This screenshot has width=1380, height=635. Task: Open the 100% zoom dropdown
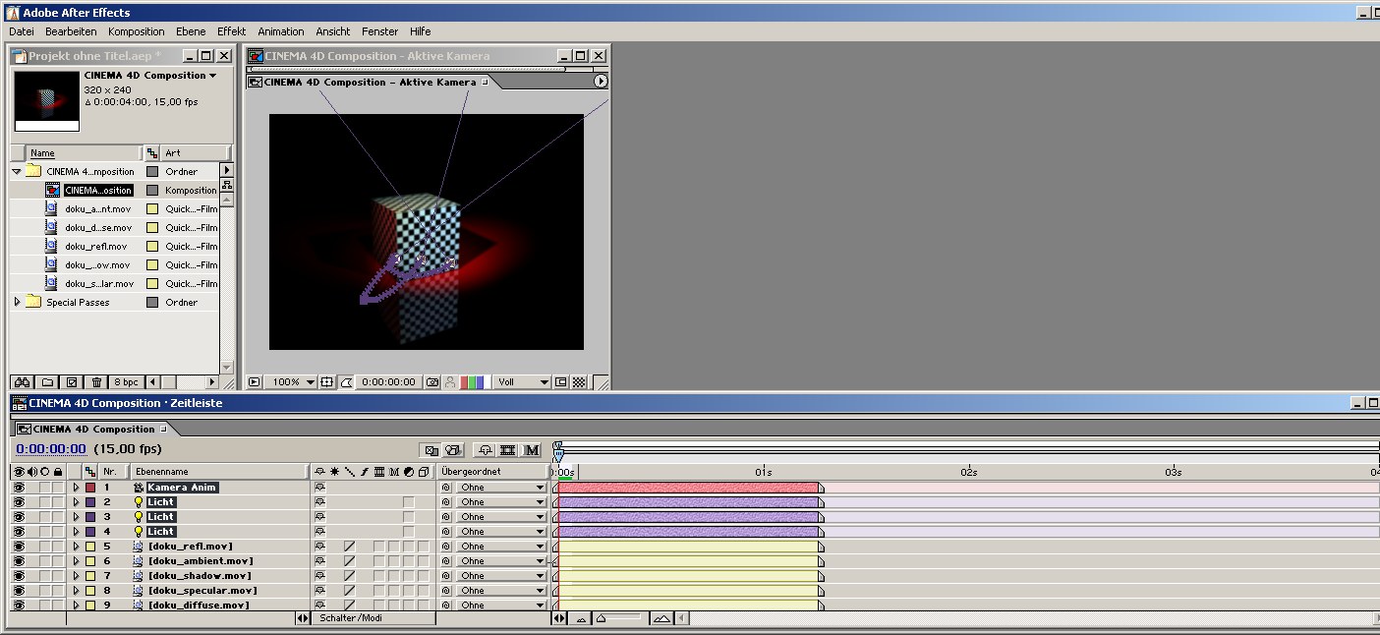point(293,382)
